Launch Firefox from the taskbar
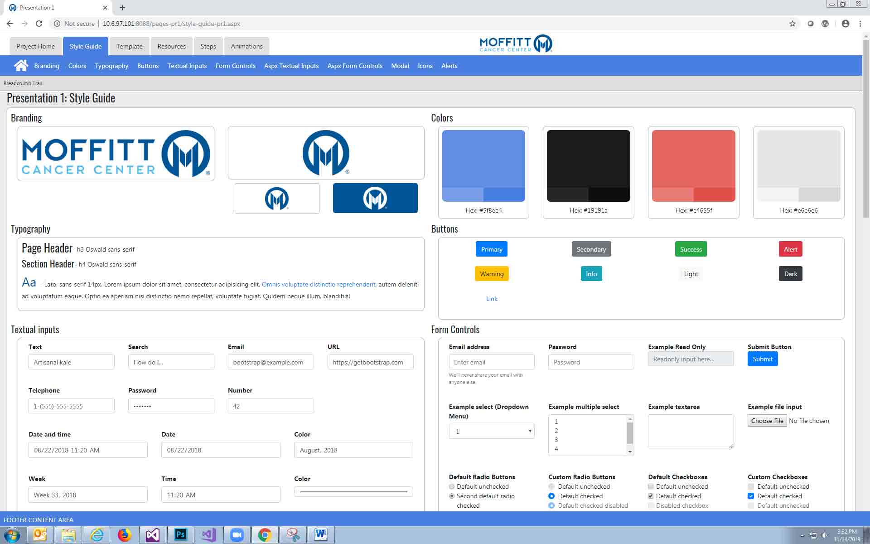Screen dimensions: 870x544 tap(124, 535)
